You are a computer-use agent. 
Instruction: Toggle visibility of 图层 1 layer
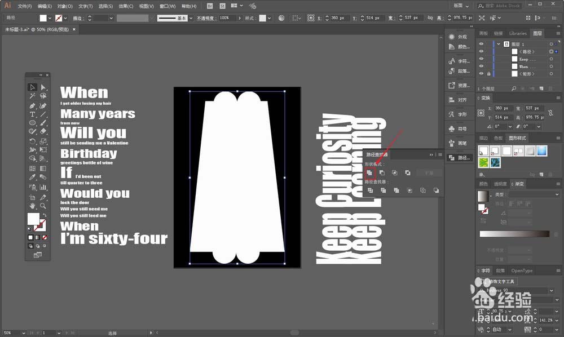(x=481, y=44)
